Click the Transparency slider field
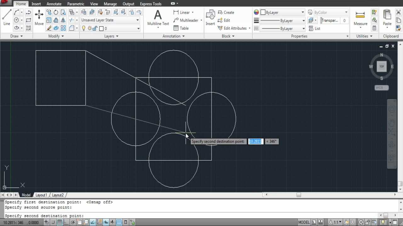This screenshot has height=226, width=403. click(x=330, y=20)
